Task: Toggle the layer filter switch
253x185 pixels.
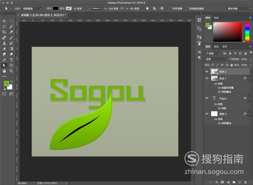Action: coord(251,53)
